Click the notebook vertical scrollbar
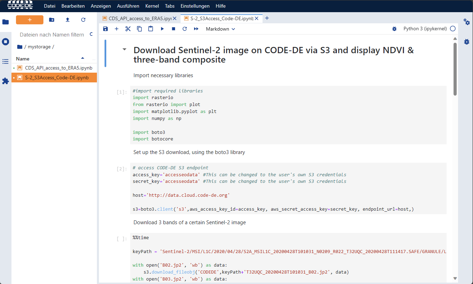 pos(455,69)
